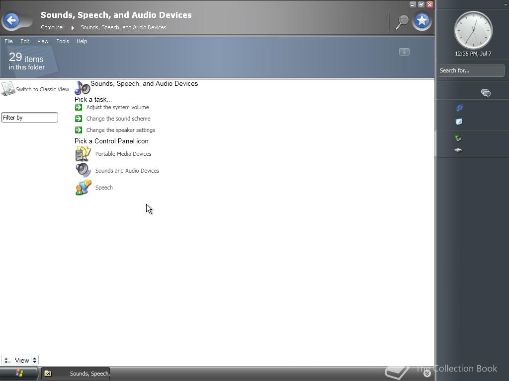Open the Portable Media Devices link

click(123, 154)
